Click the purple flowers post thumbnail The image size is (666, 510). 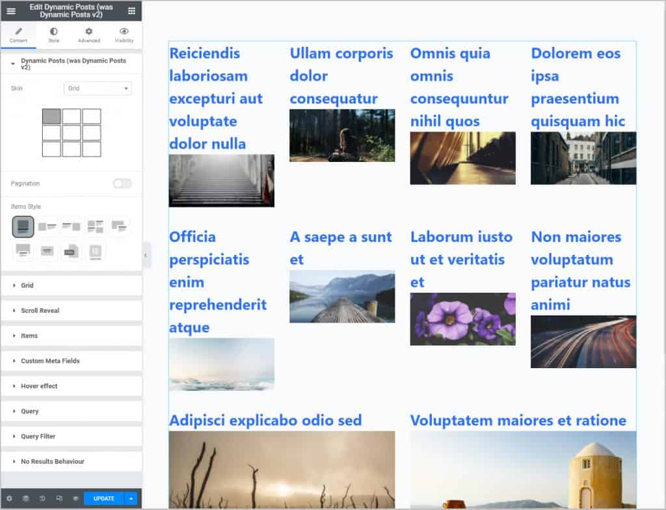462,319
